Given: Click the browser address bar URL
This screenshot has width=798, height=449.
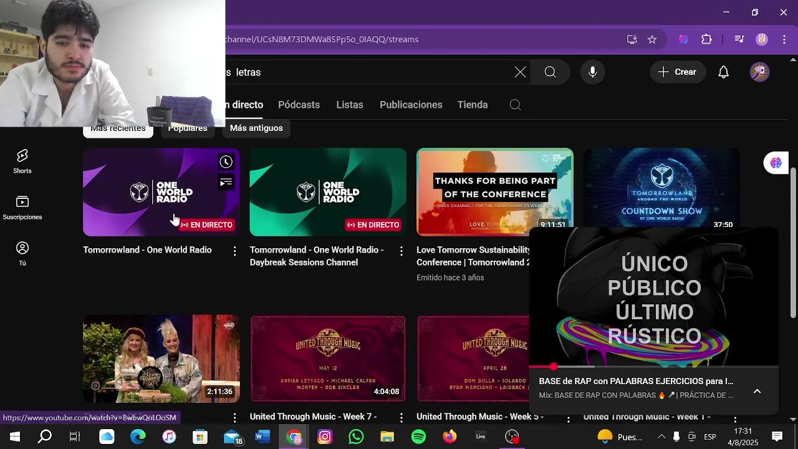Looking at the screenshot, I should tap(322, 39).
